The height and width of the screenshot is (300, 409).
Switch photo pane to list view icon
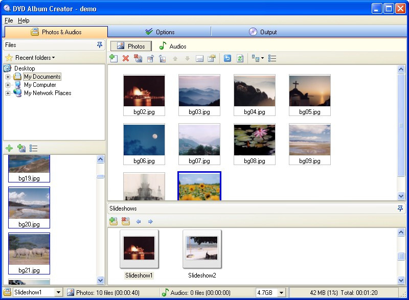pyautogui.click(x=272, y=58)
